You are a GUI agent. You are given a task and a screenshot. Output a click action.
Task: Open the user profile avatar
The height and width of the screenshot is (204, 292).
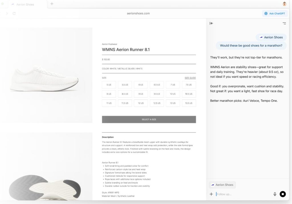coord(284,4)
